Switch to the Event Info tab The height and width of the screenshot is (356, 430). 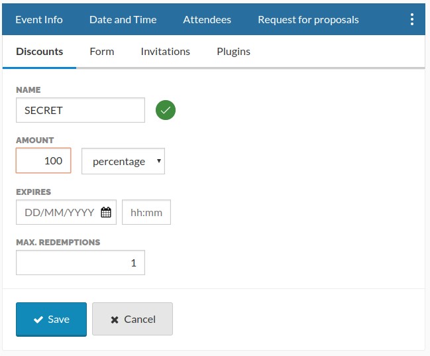coord(39,19)
